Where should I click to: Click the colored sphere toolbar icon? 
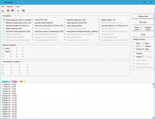point(13,11)
